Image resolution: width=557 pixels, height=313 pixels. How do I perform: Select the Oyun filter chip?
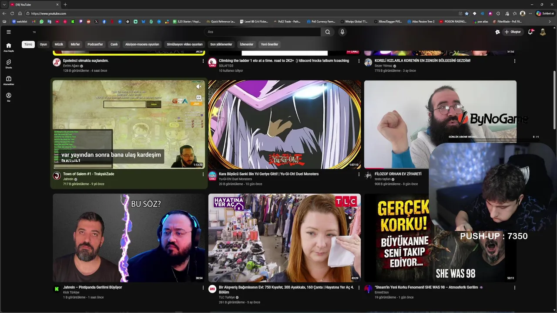click(x=44, y=44)
